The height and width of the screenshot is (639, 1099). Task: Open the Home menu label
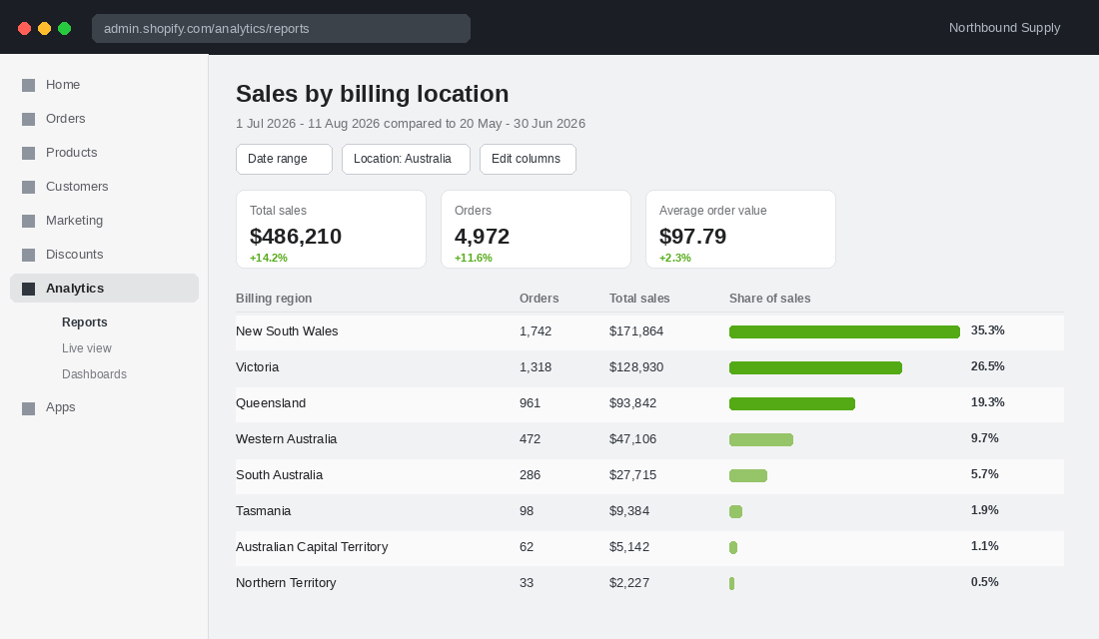[x=63, y=85]
